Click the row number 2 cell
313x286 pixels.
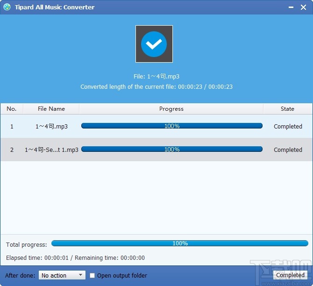(x=12, y=150)
